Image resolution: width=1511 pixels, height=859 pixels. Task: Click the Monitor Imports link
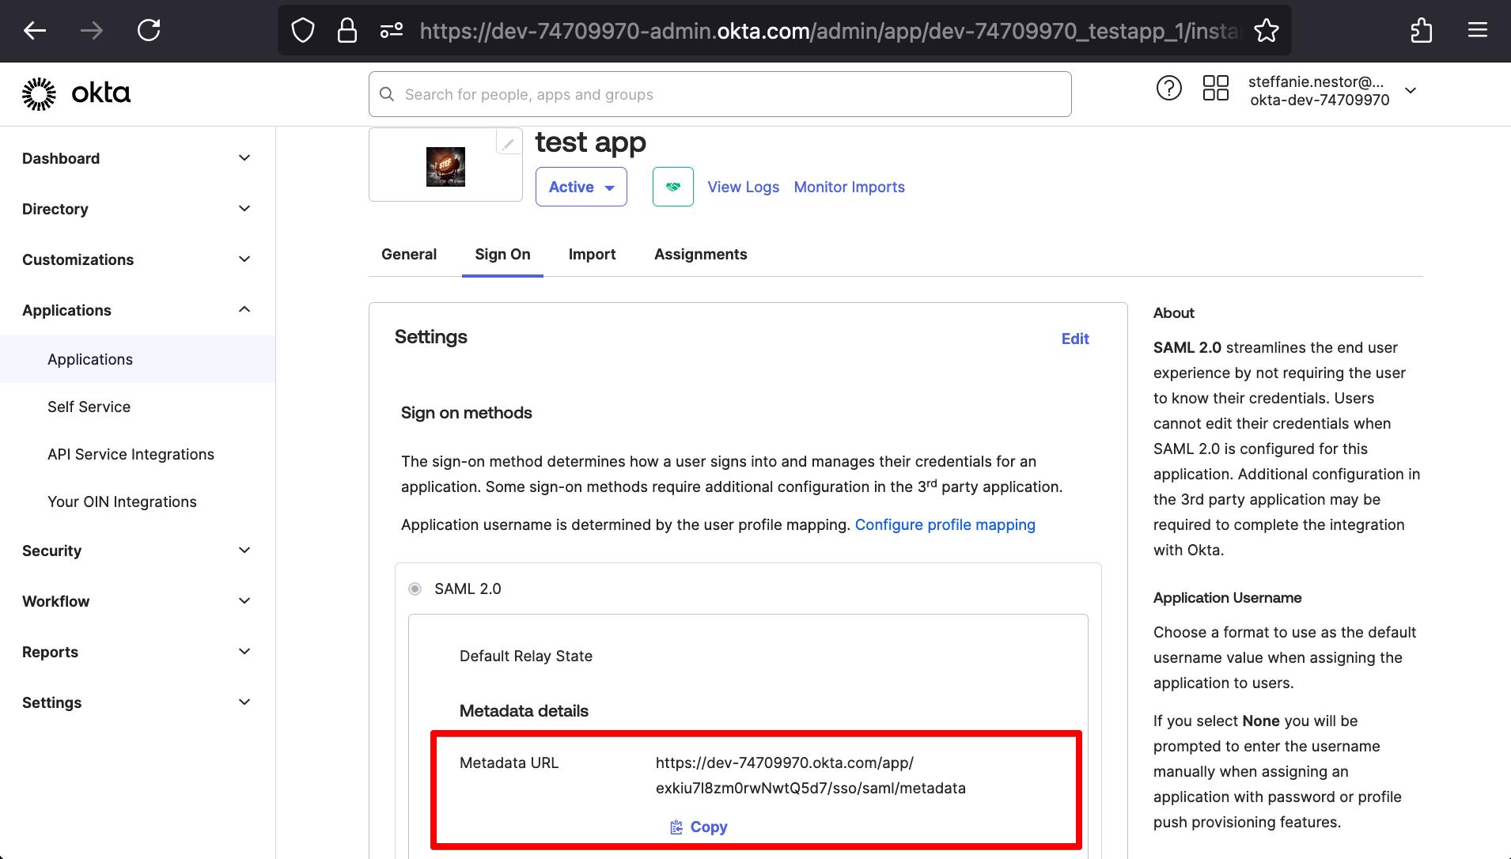[x=849, y=187]
